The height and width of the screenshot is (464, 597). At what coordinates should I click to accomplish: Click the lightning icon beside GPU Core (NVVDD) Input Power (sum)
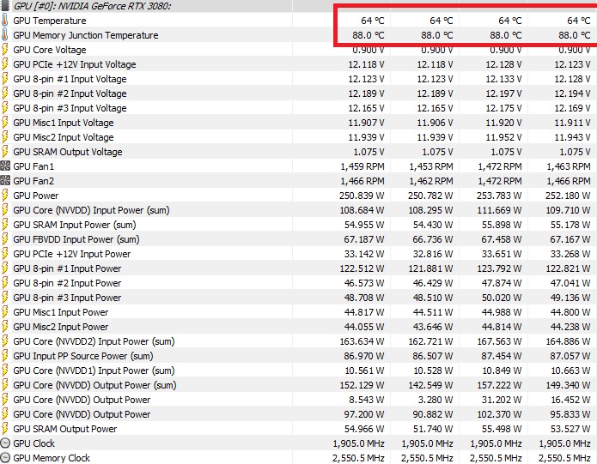click(x=4, y=210)
